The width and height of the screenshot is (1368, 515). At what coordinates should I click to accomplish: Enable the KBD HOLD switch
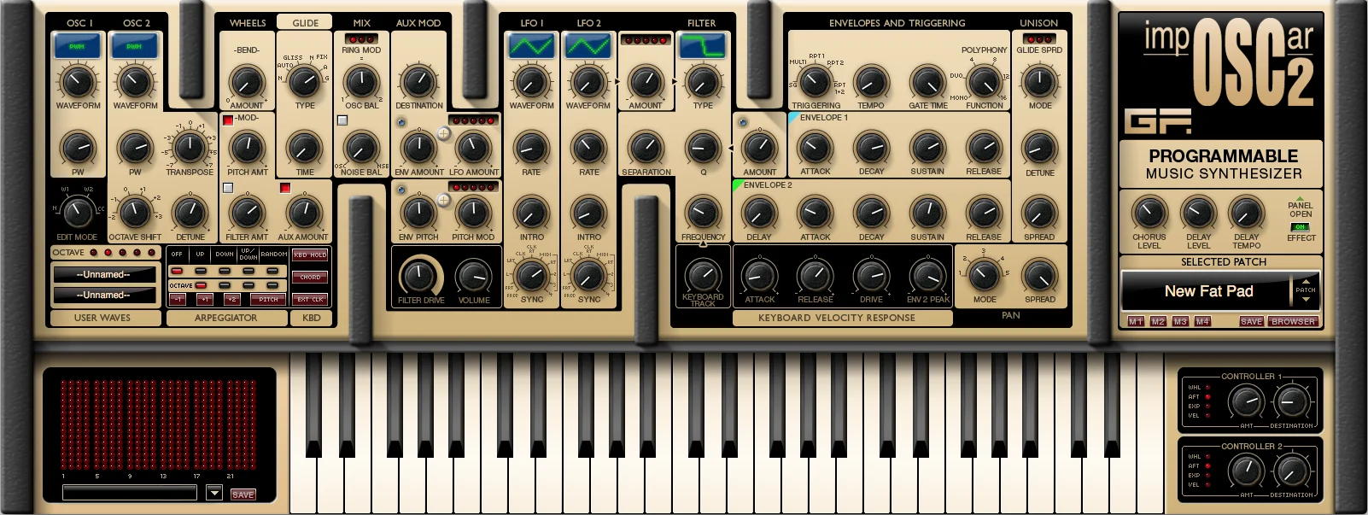pos(310,255)
